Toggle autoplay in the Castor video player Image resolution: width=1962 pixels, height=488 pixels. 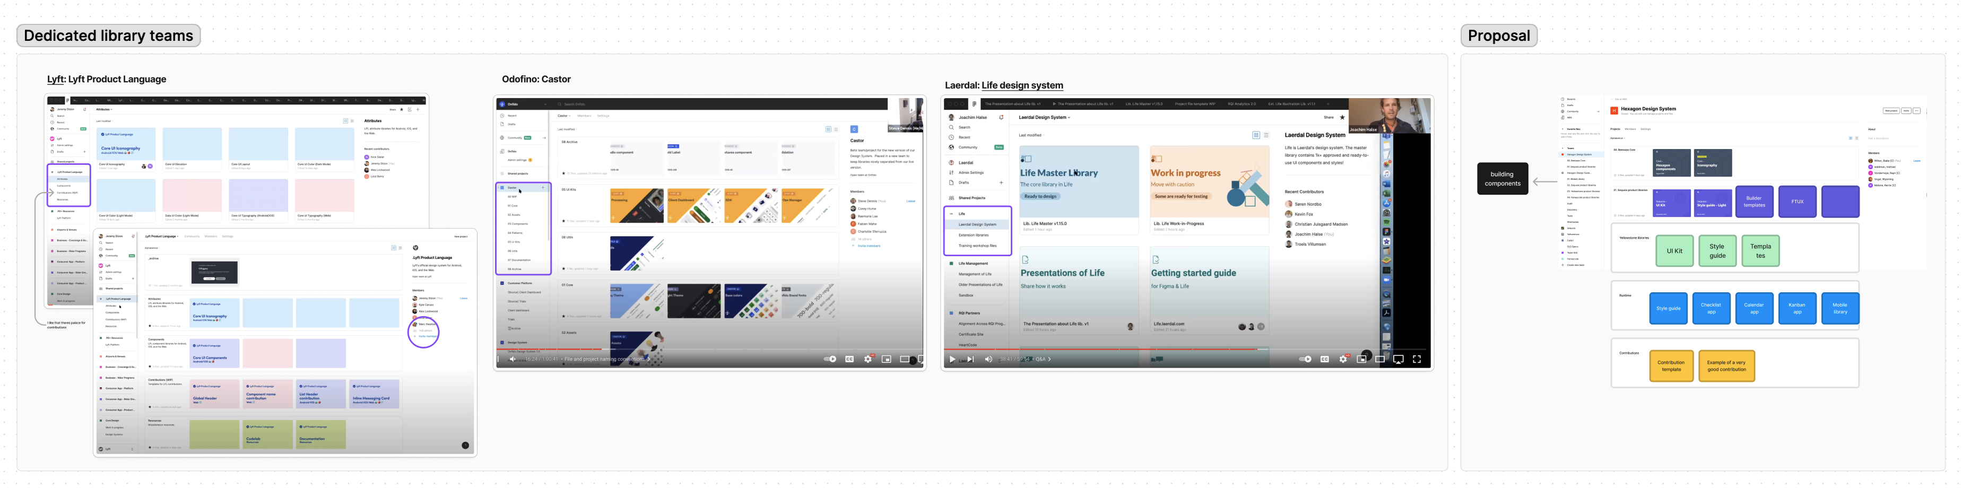[830, 359]
